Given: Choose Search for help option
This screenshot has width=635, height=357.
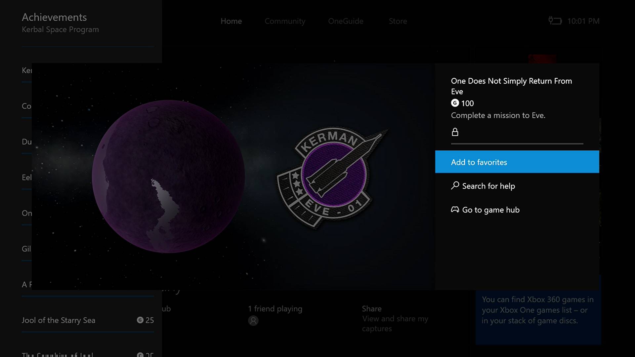Looking at the screenshot, I should click(517, 186).
